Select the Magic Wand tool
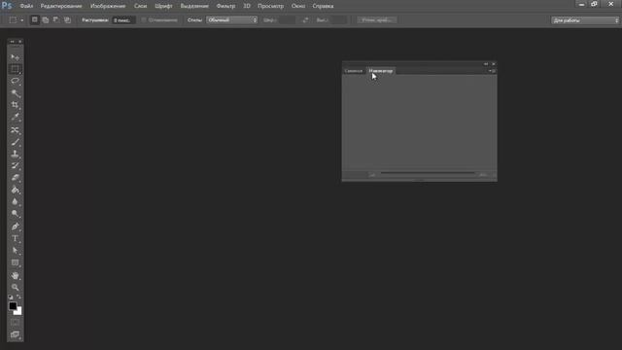 16,93
